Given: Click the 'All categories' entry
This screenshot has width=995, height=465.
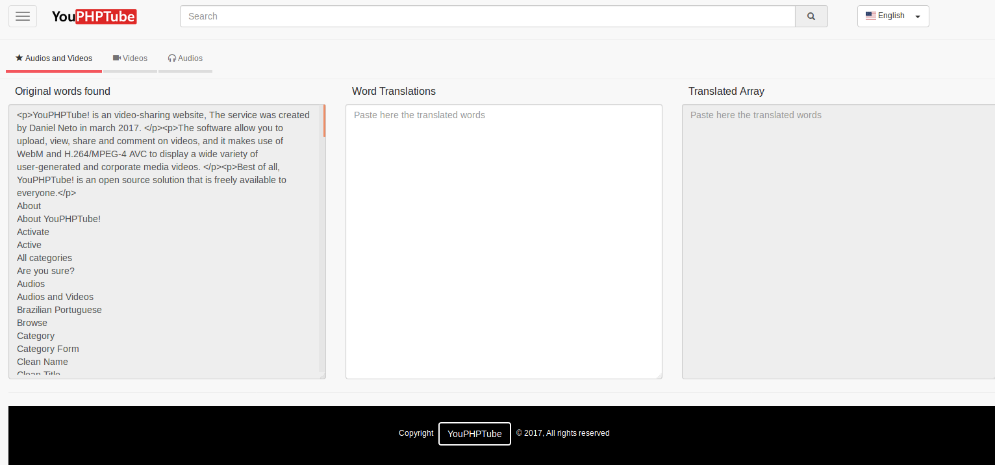Looking at the screenshot, I should [44, 258].
